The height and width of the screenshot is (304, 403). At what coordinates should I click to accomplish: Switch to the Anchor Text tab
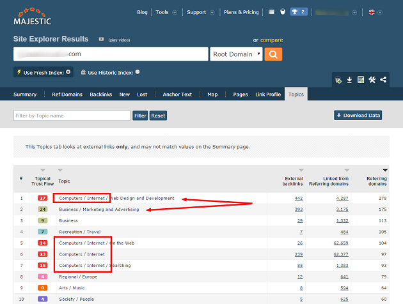(177, 95)
